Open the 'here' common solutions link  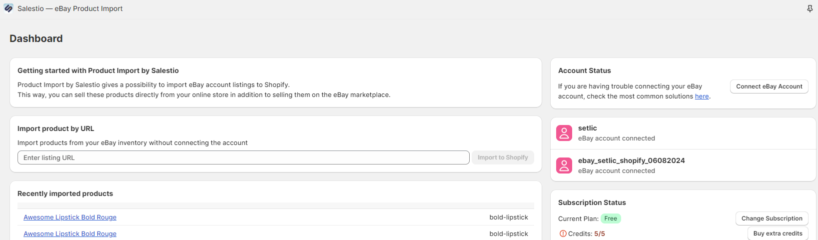(x=702, y=96)
